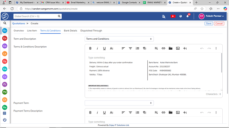Screen dimensions: 229x128
Task: Open more options in Terms editor toolbar
Action: pyautogui.click(x=216, y=48)
